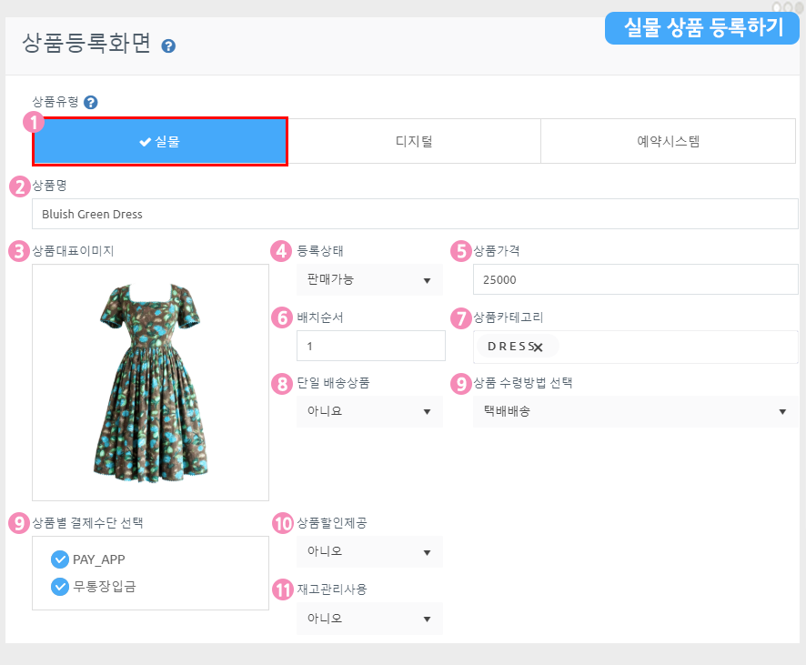The width and height of the screenshot is (806, 665).
Task: Open the 재고관리사용 dropdown
Action: (368, 620)
